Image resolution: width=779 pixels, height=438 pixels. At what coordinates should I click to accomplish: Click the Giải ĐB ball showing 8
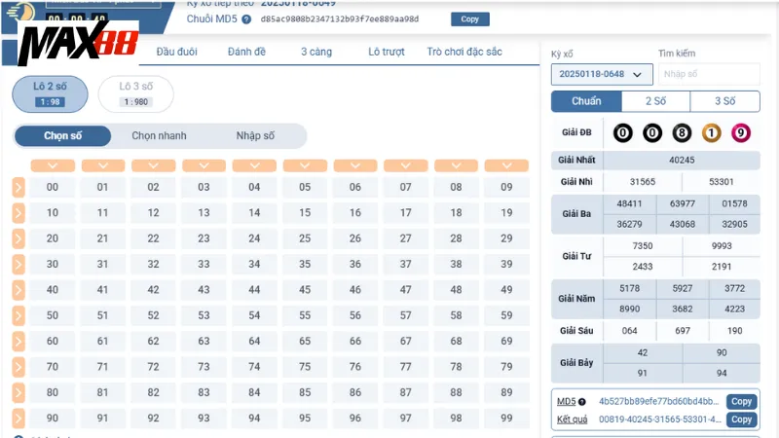[x=682, y=132]
